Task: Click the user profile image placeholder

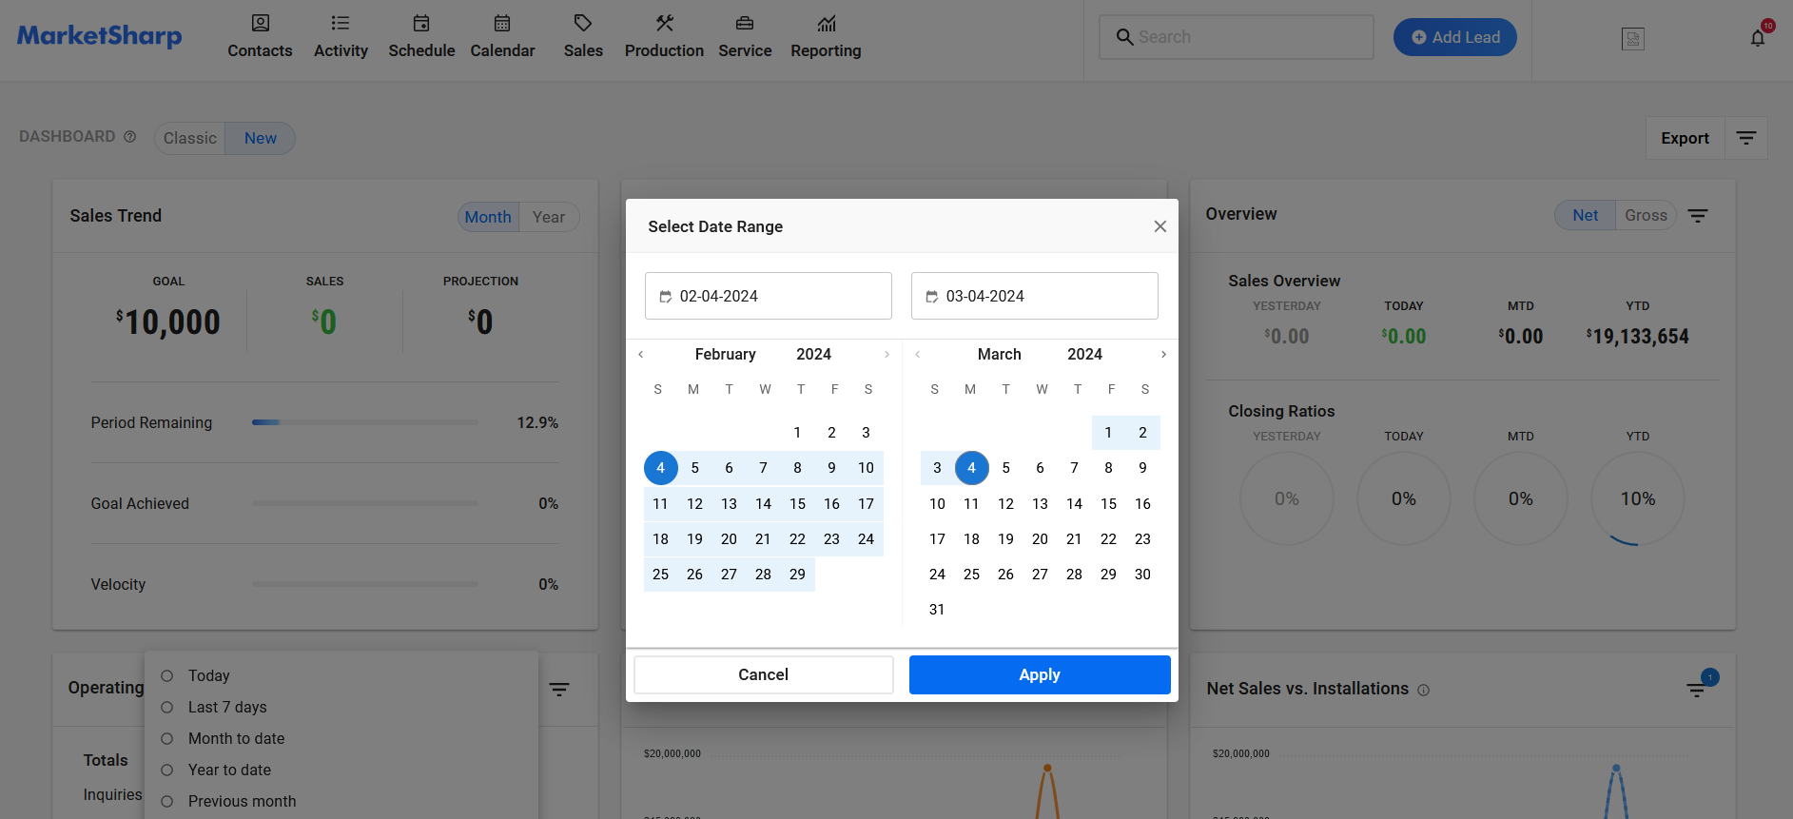Action: coord(1633,38)
